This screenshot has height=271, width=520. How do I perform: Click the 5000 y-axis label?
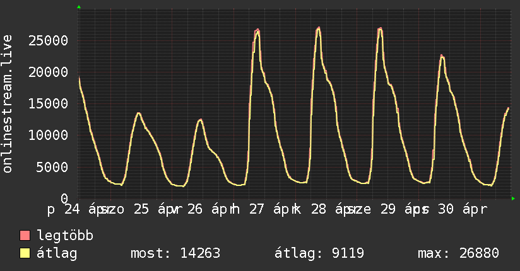click(x=52, y=167)
